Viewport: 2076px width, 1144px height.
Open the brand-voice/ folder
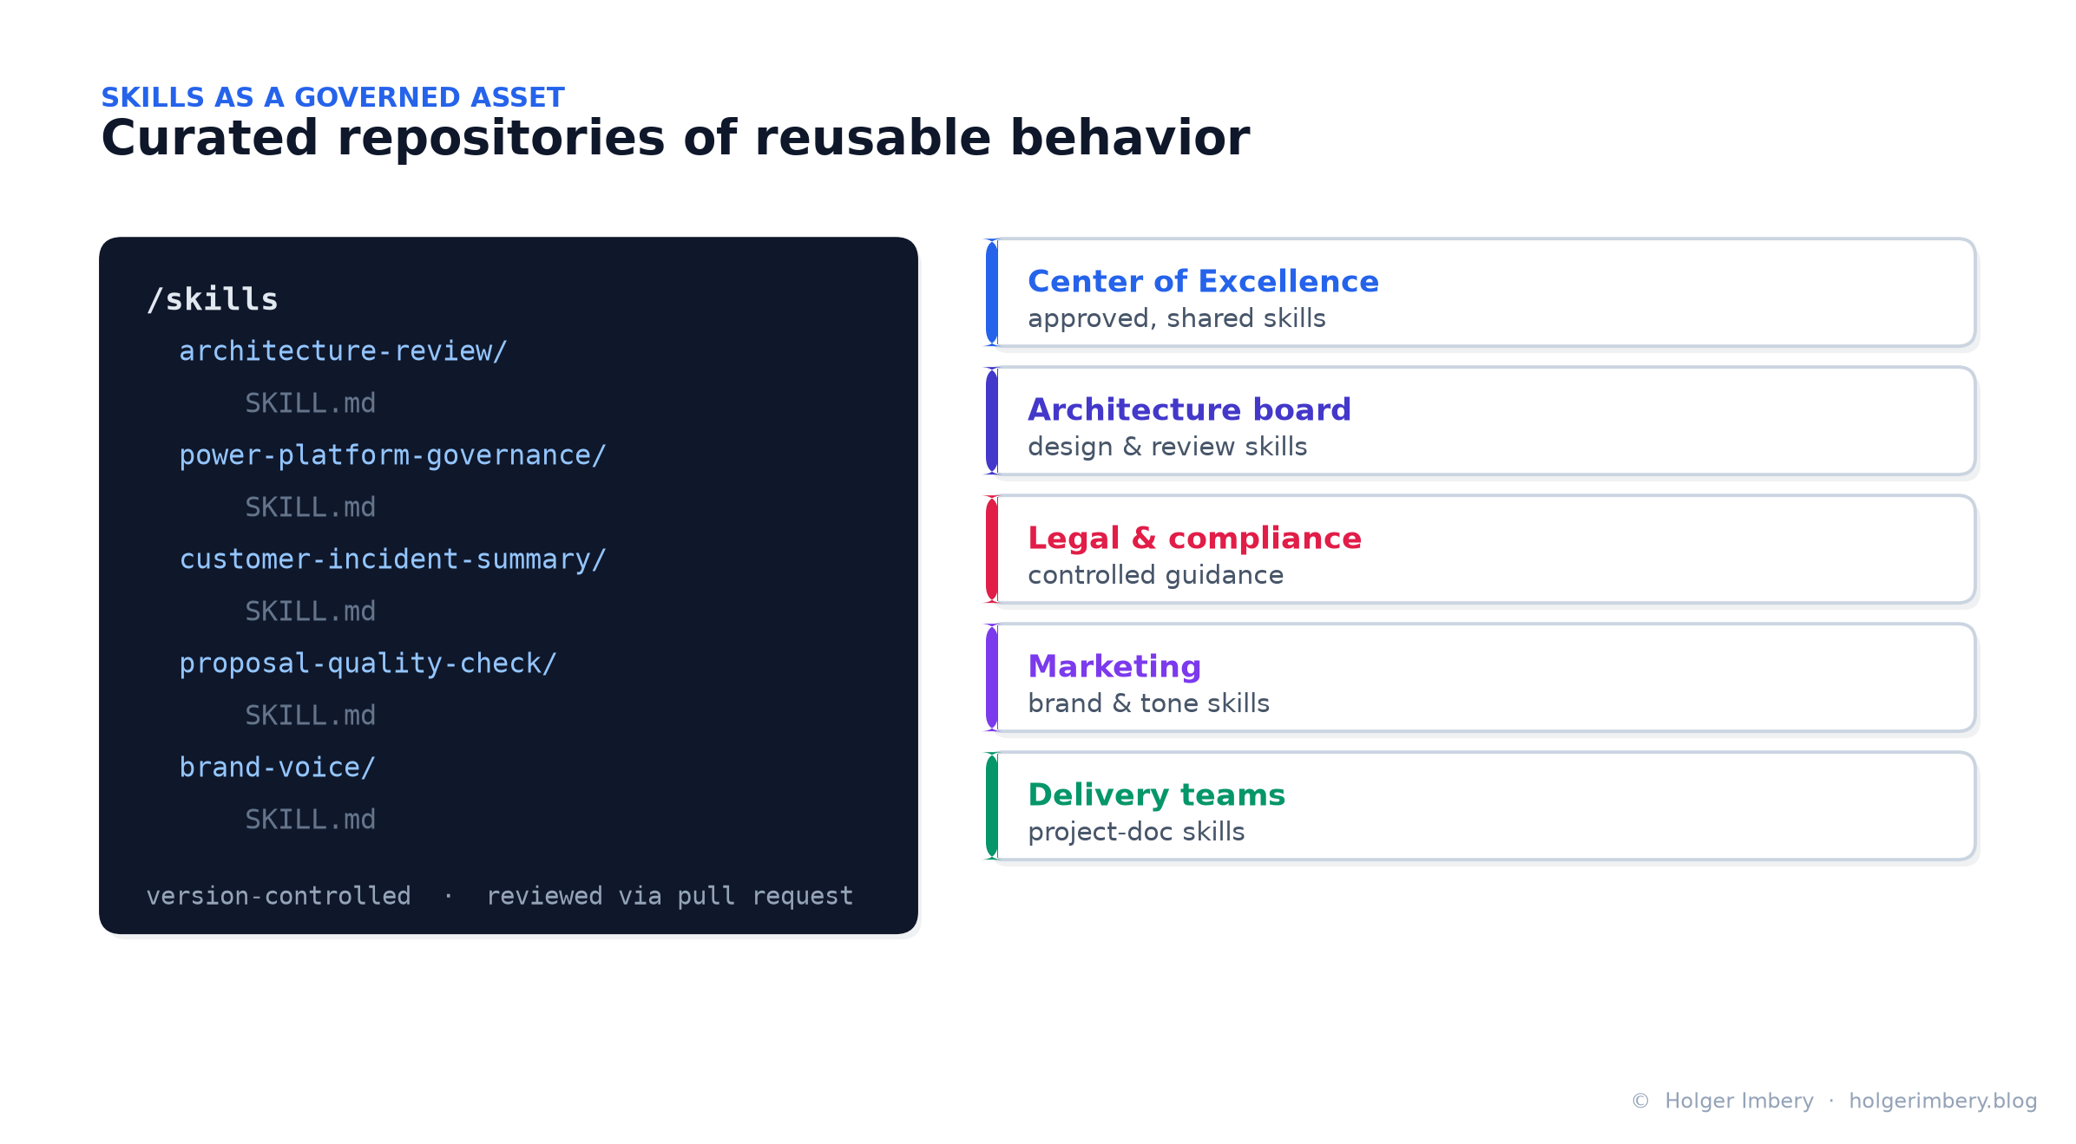click(x=277, y=768)
